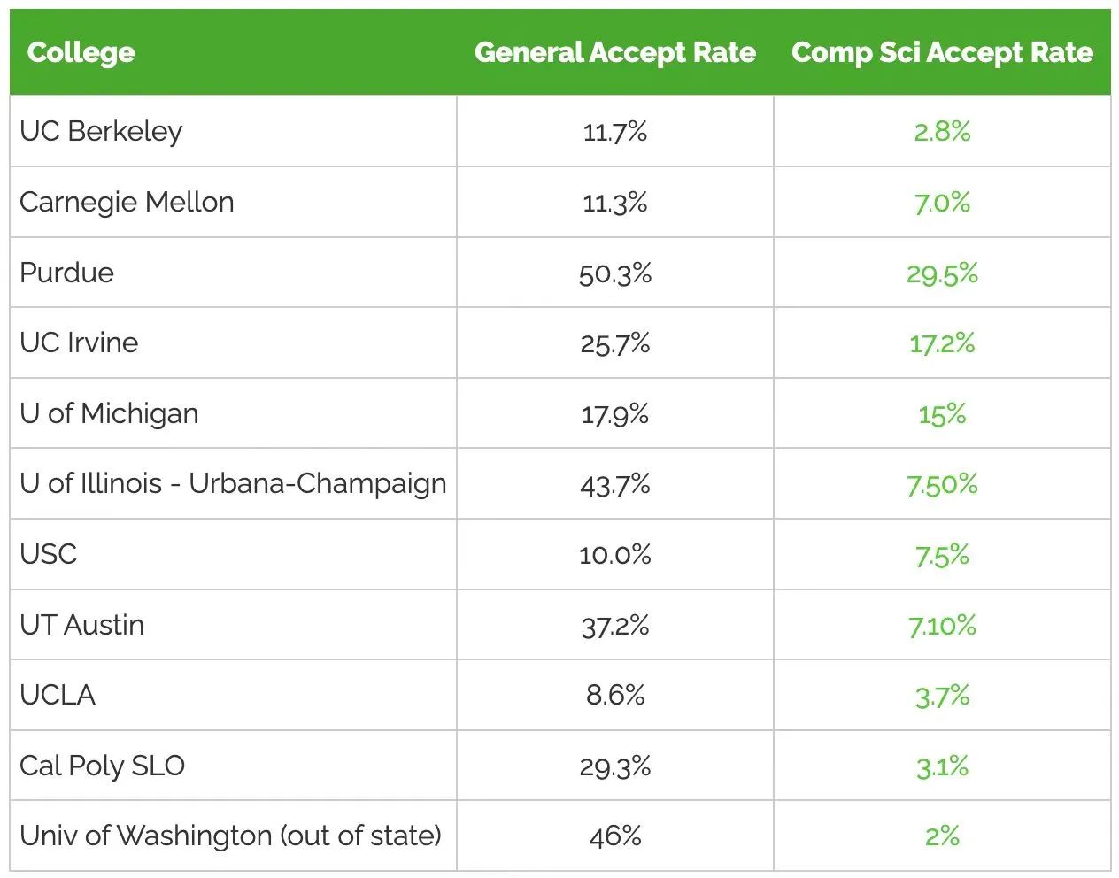The image size is (1119, 878).
Task: Click Purdue's 50.3% general rate
Action: click(x=615, y=273)
